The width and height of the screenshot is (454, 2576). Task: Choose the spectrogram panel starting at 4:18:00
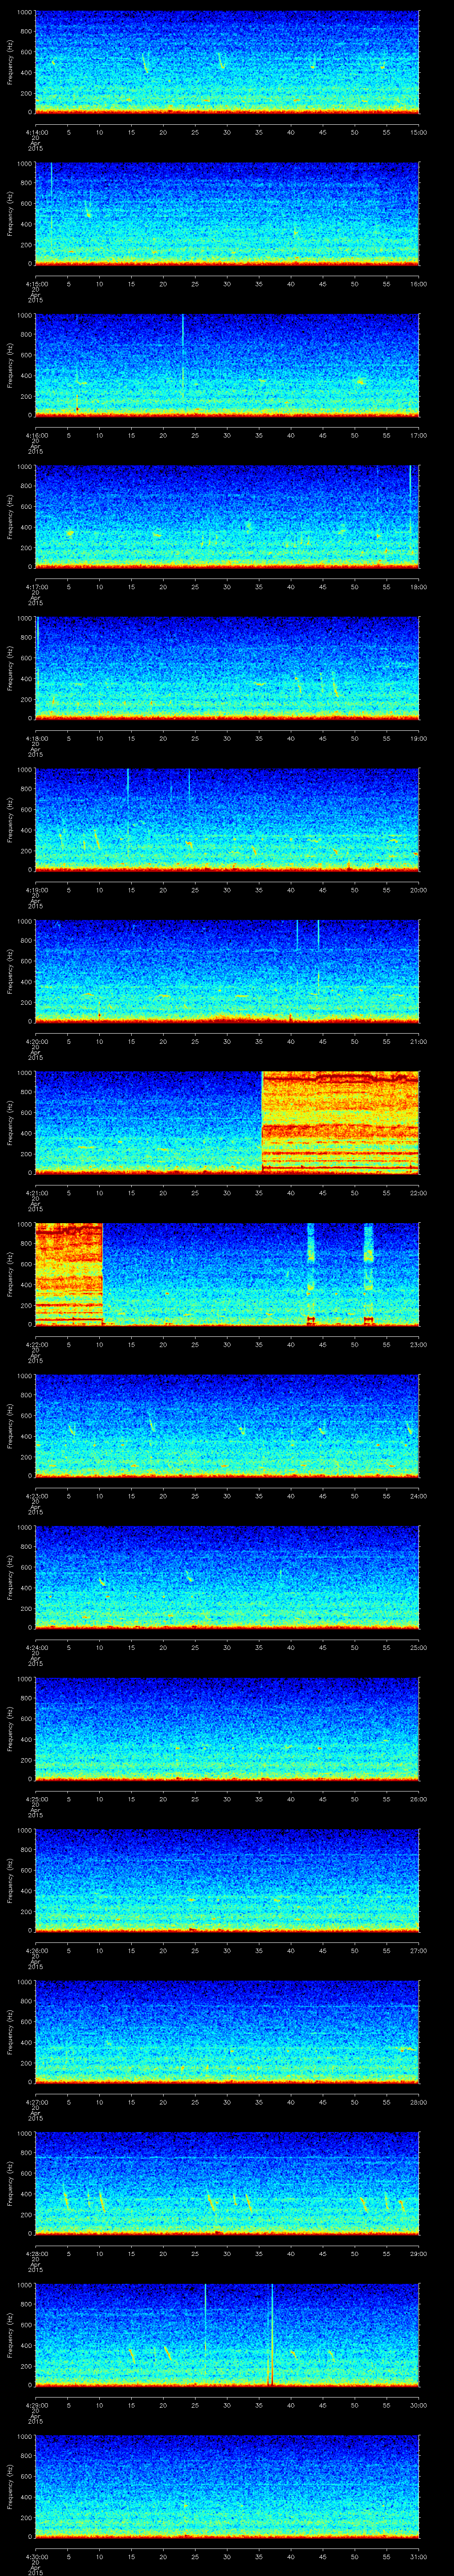click(x=227, y=668)
